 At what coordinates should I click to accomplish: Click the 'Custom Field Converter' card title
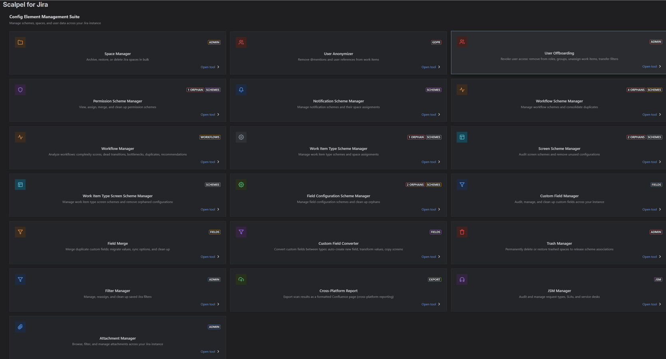(x=338, y=244)
